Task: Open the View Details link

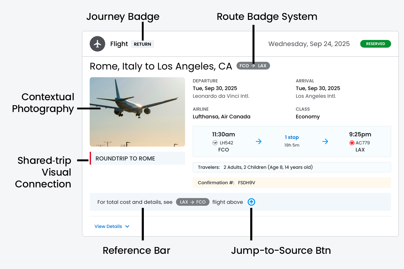Action: pos(108,226)
